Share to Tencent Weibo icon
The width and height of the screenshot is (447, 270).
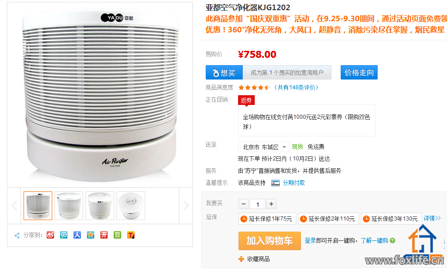coord(64,235)
